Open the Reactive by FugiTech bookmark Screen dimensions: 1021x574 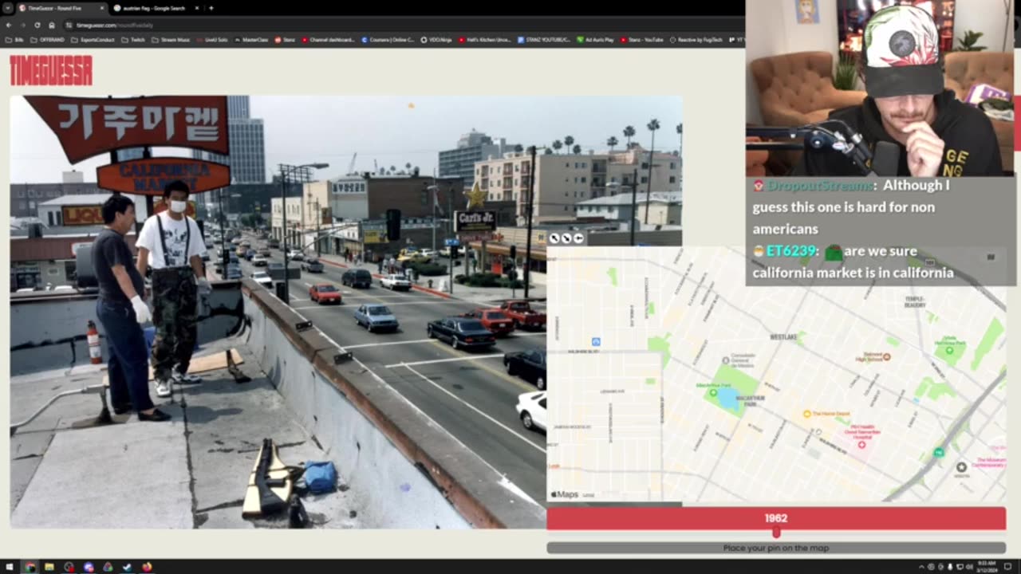click(696, 39)
